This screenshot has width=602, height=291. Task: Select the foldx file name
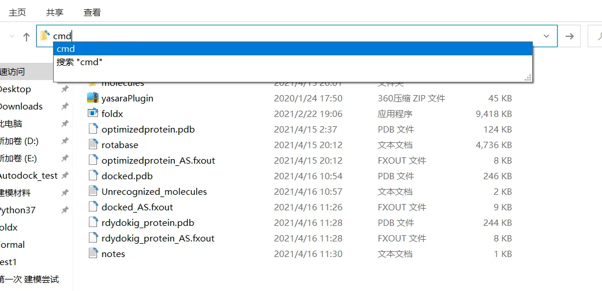[x=112, y=114]
